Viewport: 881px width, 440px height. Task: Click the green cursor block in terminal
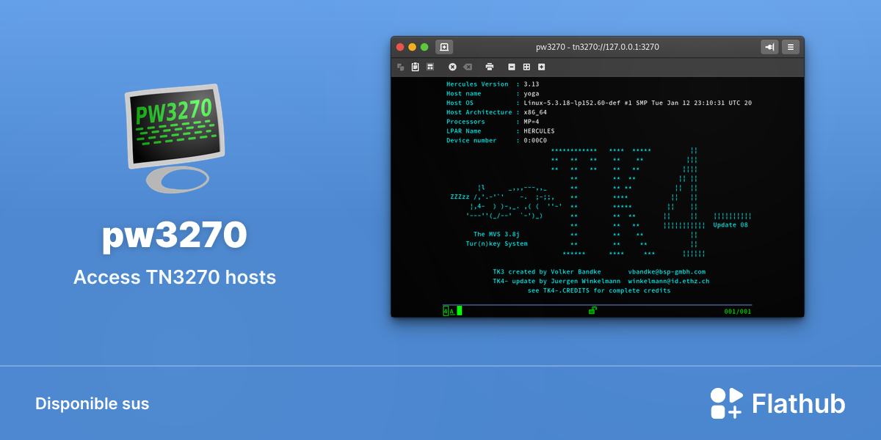pyautogui.click(x=460, y=310)
